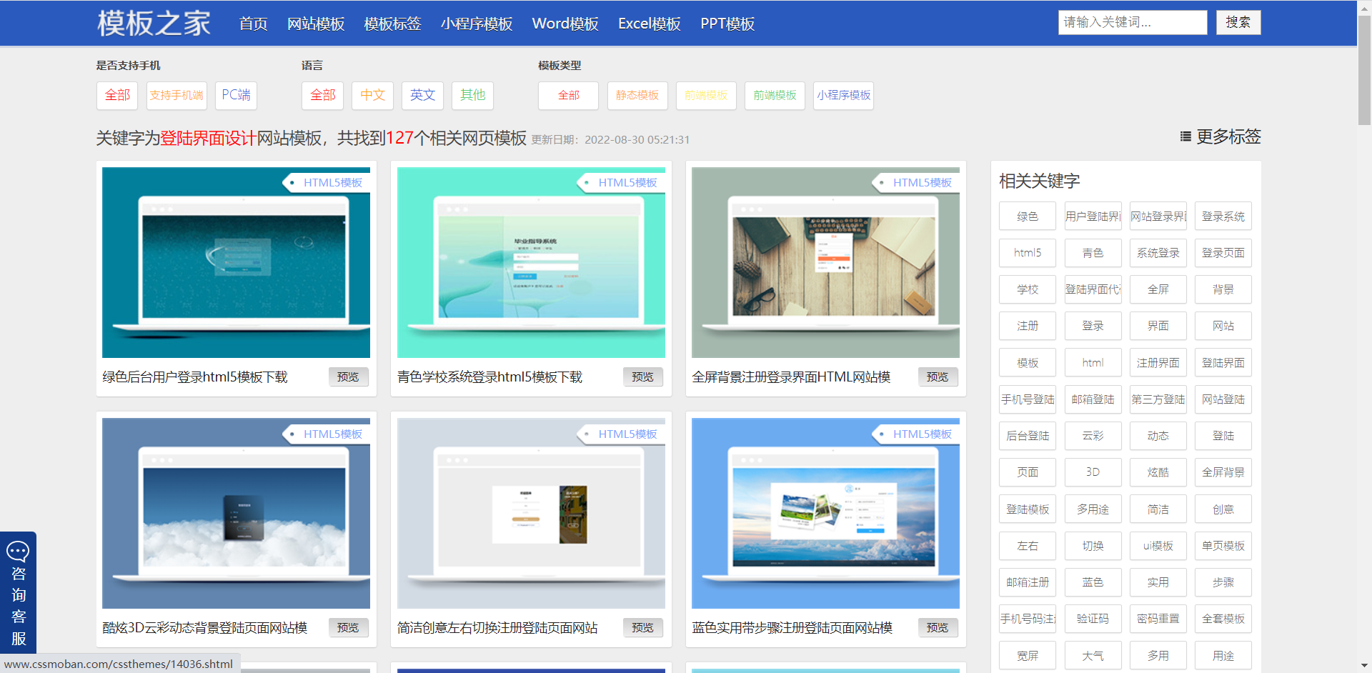Click the 大气 keyword tag
The image size is (1372, 673).
pyautogui.click(x=1093, y=656)
